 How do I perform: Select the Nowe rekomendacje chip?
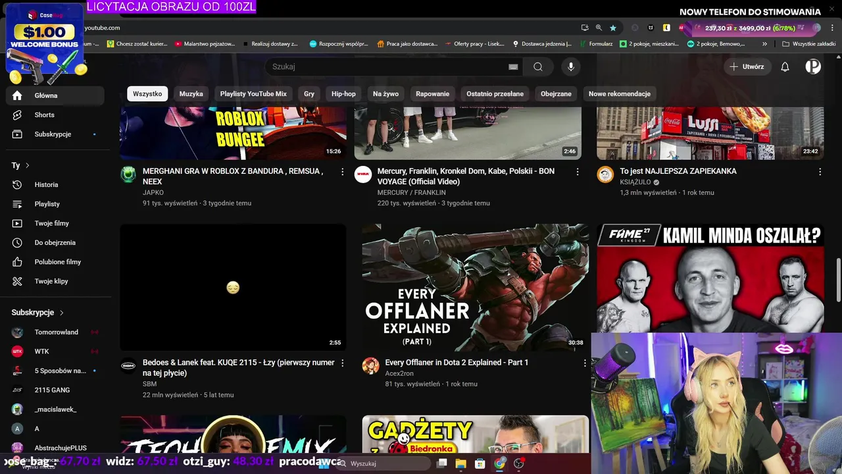620,93
